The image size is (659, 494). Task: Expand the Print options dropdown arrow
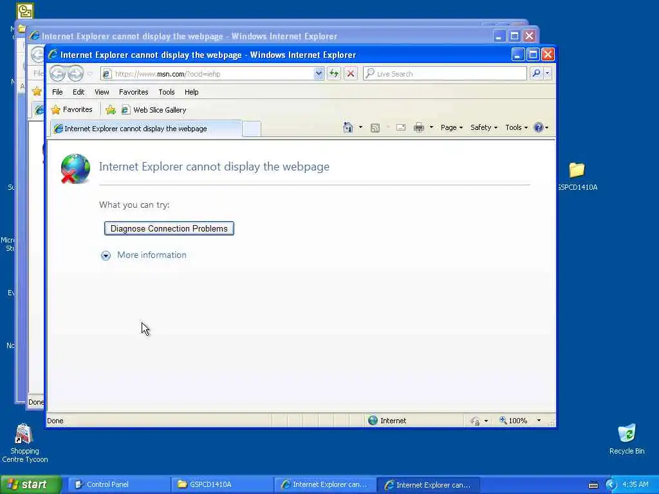(x=431, y=127)
